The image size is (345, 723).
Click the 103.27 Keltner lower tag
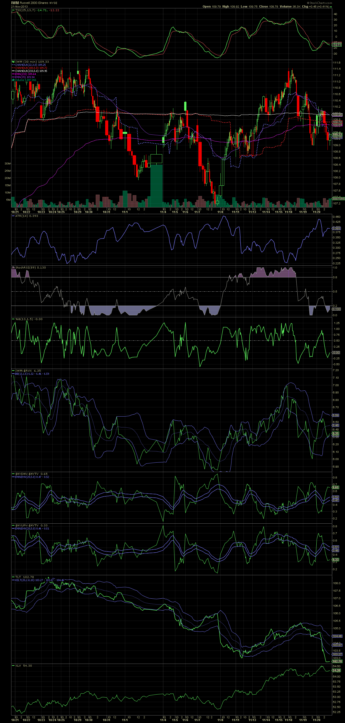click(337, 654)
